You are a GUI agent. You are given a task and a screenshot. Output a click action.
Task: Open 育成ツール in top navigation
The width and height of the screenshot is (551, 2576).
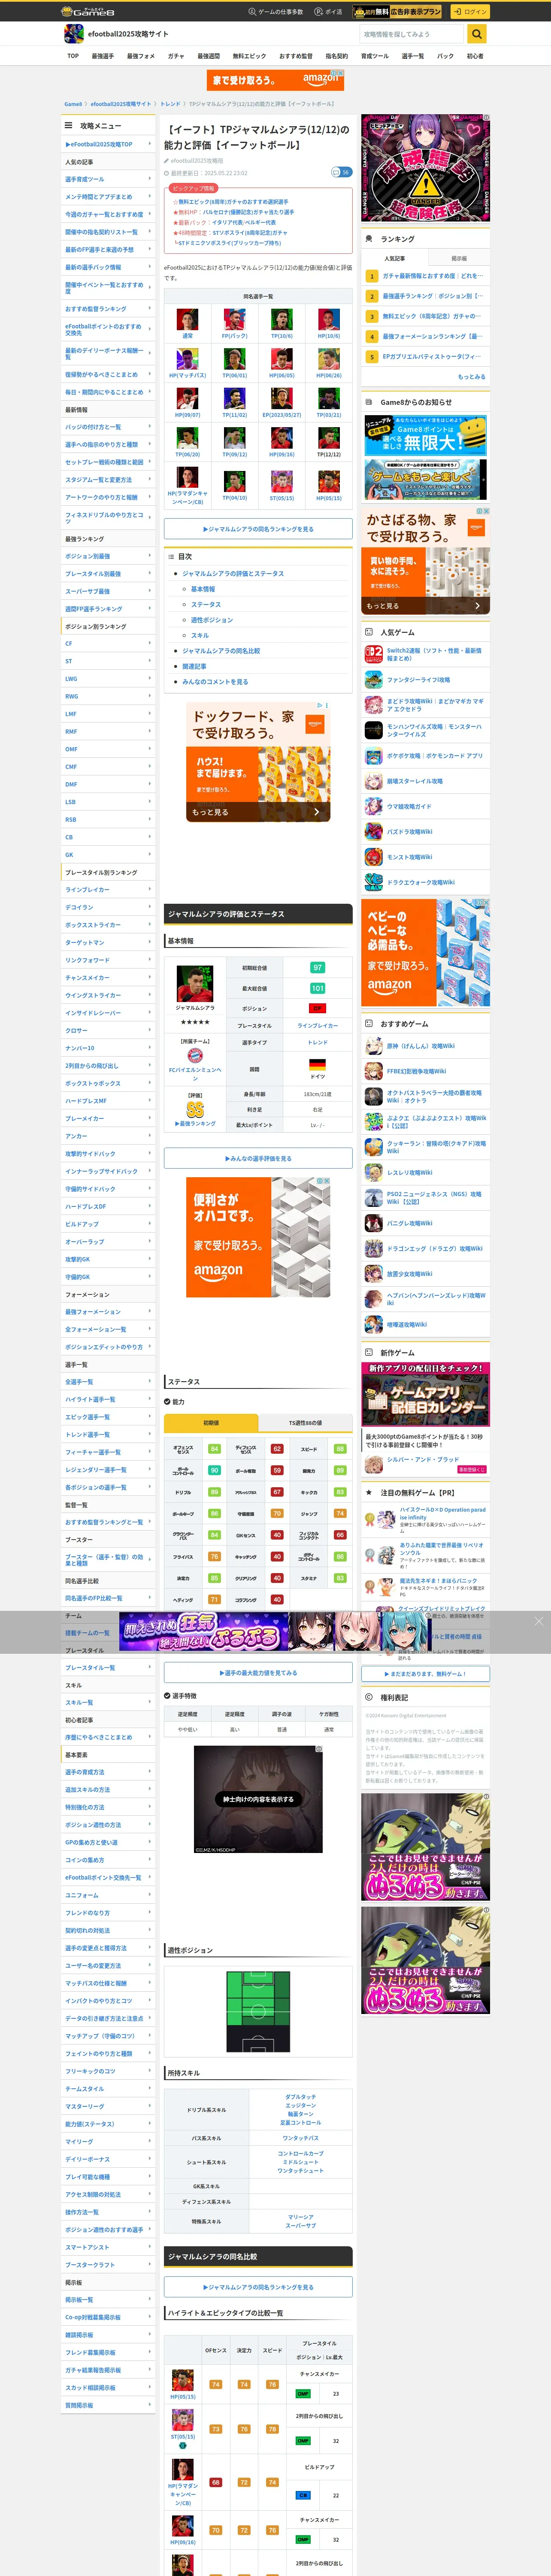[x=374, y=56]
